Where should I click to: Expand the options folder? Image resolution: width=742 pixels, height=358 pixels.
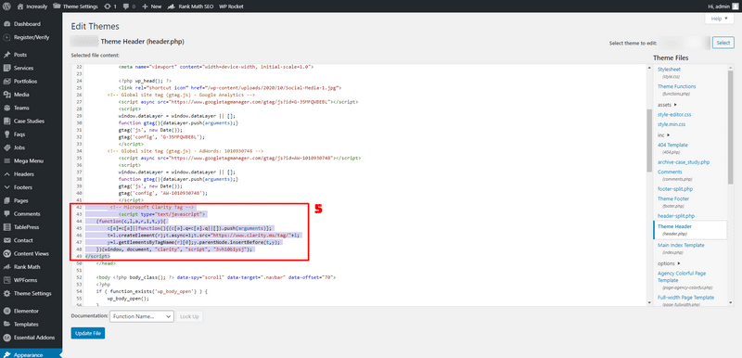pos(669,263)
